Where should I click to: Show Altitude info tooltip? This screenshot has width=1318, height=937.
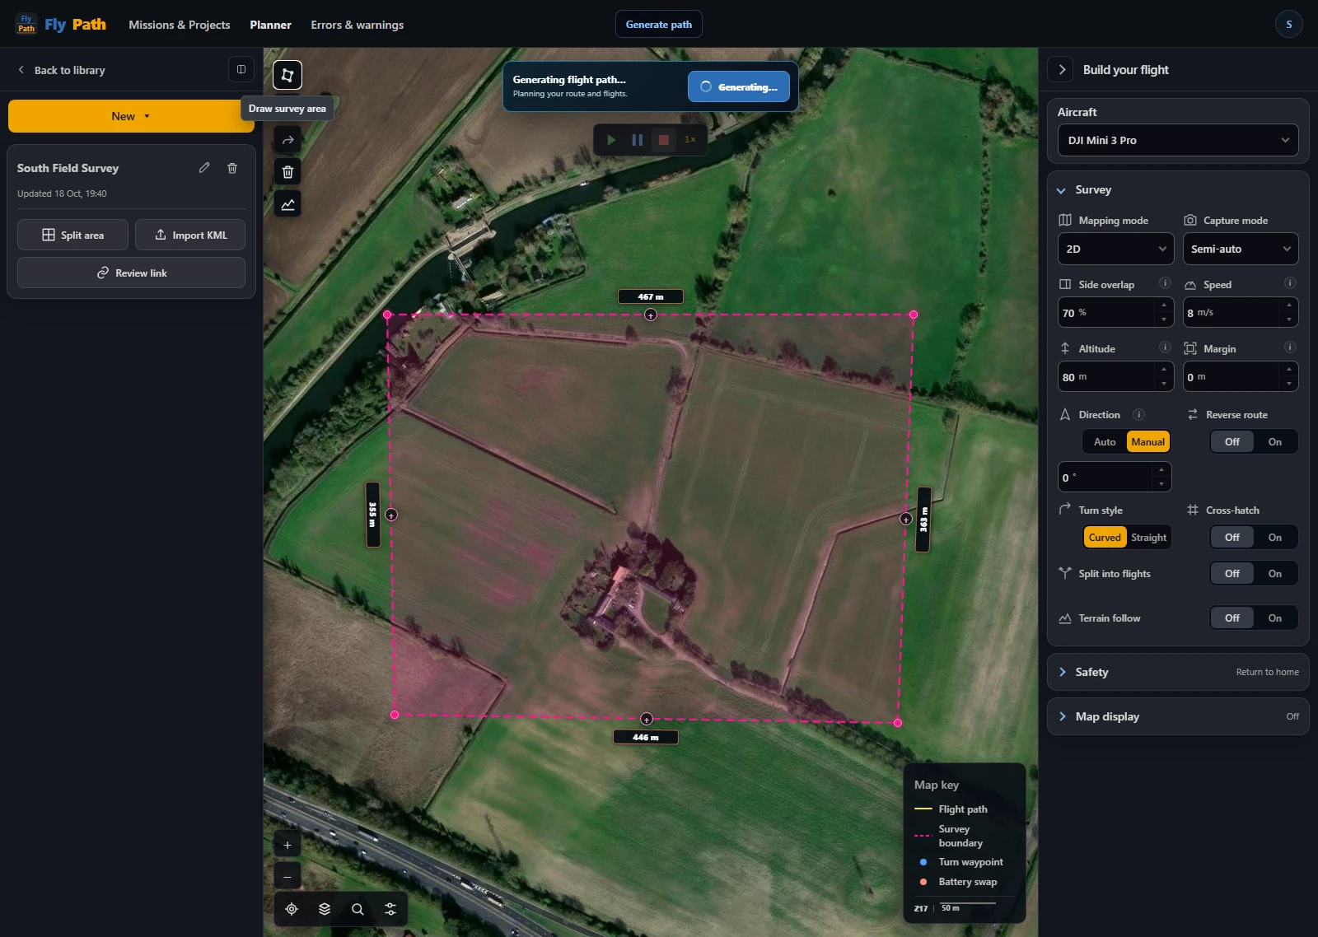tap(1165, 347)
